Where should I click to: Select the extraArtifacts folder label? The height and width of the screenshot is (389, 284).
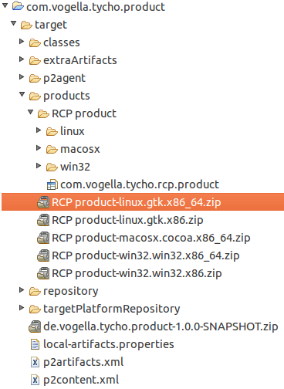tap(80, 60)
